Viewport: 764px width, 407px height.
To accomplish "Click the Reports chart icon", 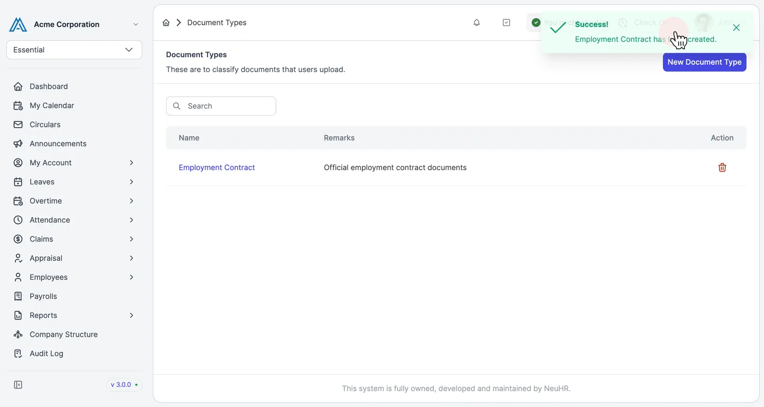I will tap(18, 315).
